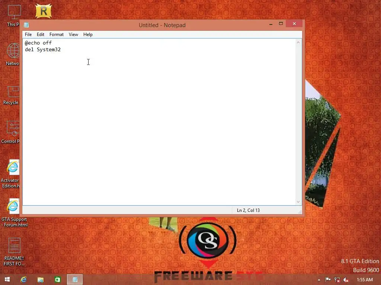381x285 pixels.
Task: Click the muted volume tray icon
Action: tap(346, 280)
